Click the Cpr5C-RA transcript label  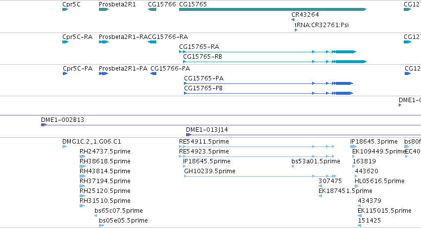coord(77,37)
